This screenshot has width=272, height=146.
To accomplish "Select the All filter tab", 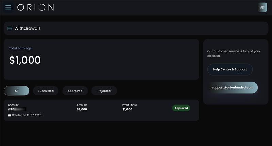I will 16,91.
